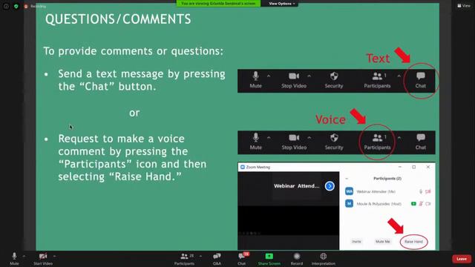Click Chat icon in the slide's Text example toolbar

tap(421, 80)
